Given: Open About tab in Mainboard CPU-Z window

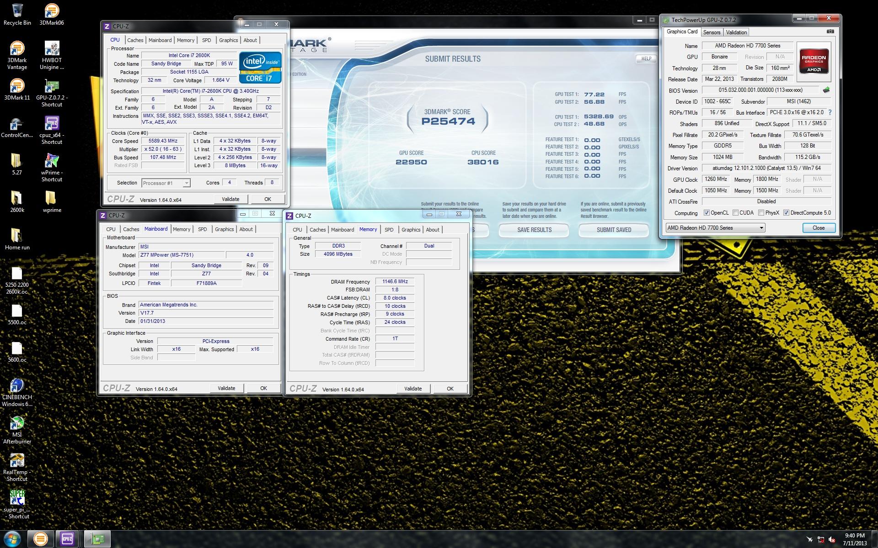Looking at the screenshot, I should (246, 229).
